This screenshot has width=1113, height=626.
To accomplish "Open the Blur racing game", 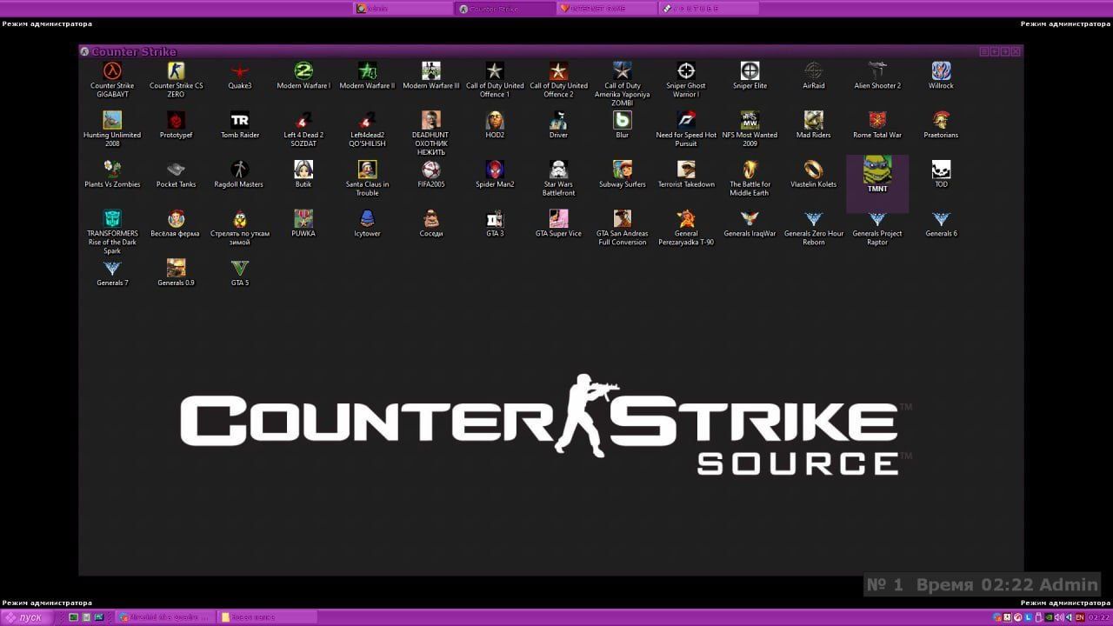I will click(x=623, y=120).
